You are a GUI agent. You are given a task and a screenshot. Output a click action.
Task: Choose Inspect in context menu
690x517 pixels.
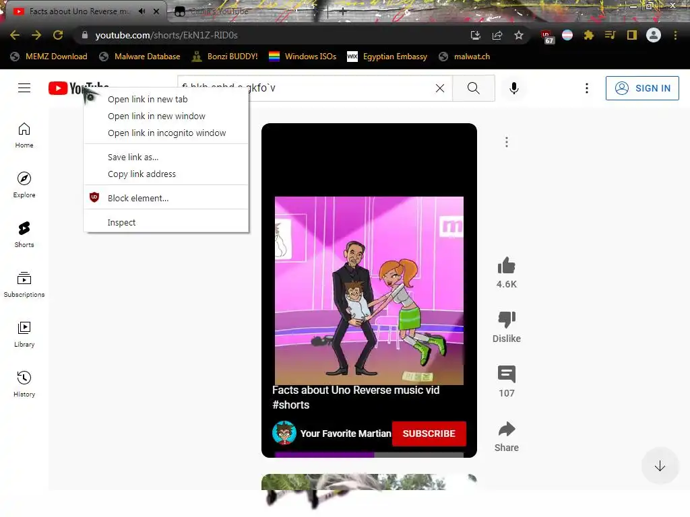point(166,222)
